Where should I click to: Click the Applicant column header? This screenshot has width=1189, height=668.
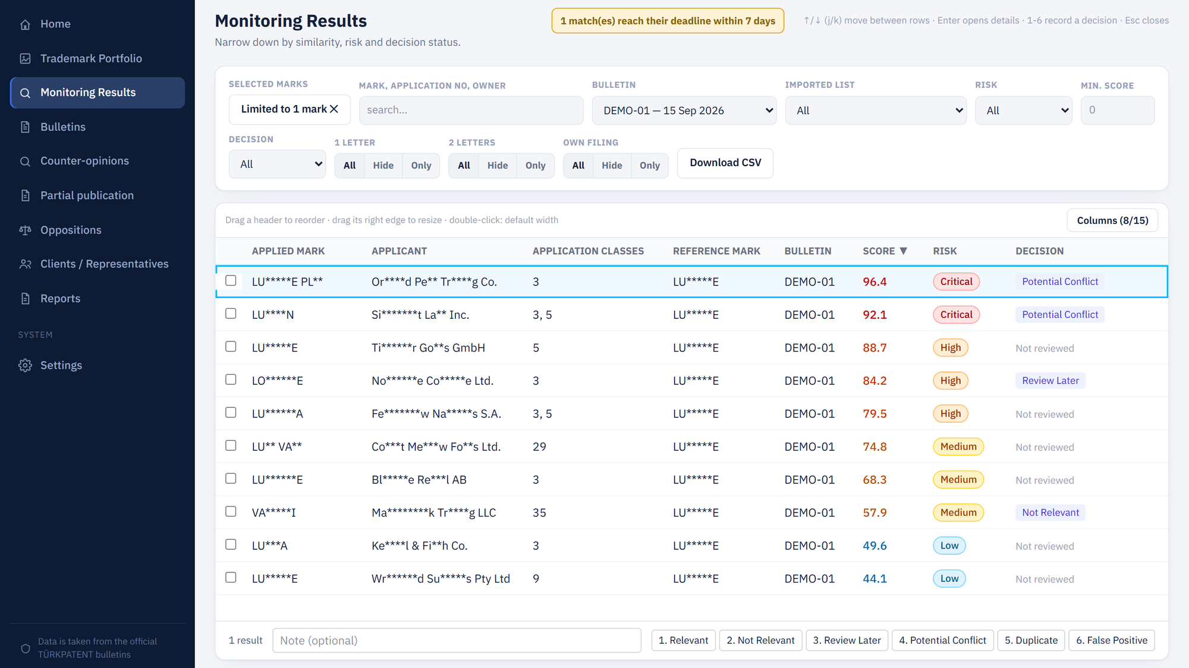[399, 251]
